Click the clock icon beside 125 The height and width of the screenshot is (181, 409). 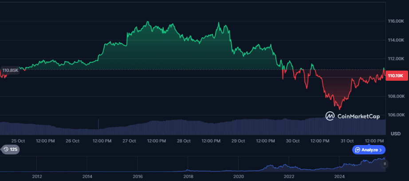(6, 150)
